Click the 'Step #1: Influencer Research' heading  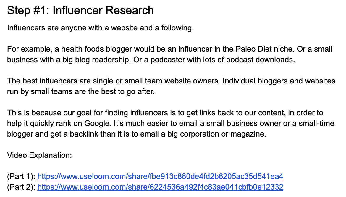coord(80,11)
